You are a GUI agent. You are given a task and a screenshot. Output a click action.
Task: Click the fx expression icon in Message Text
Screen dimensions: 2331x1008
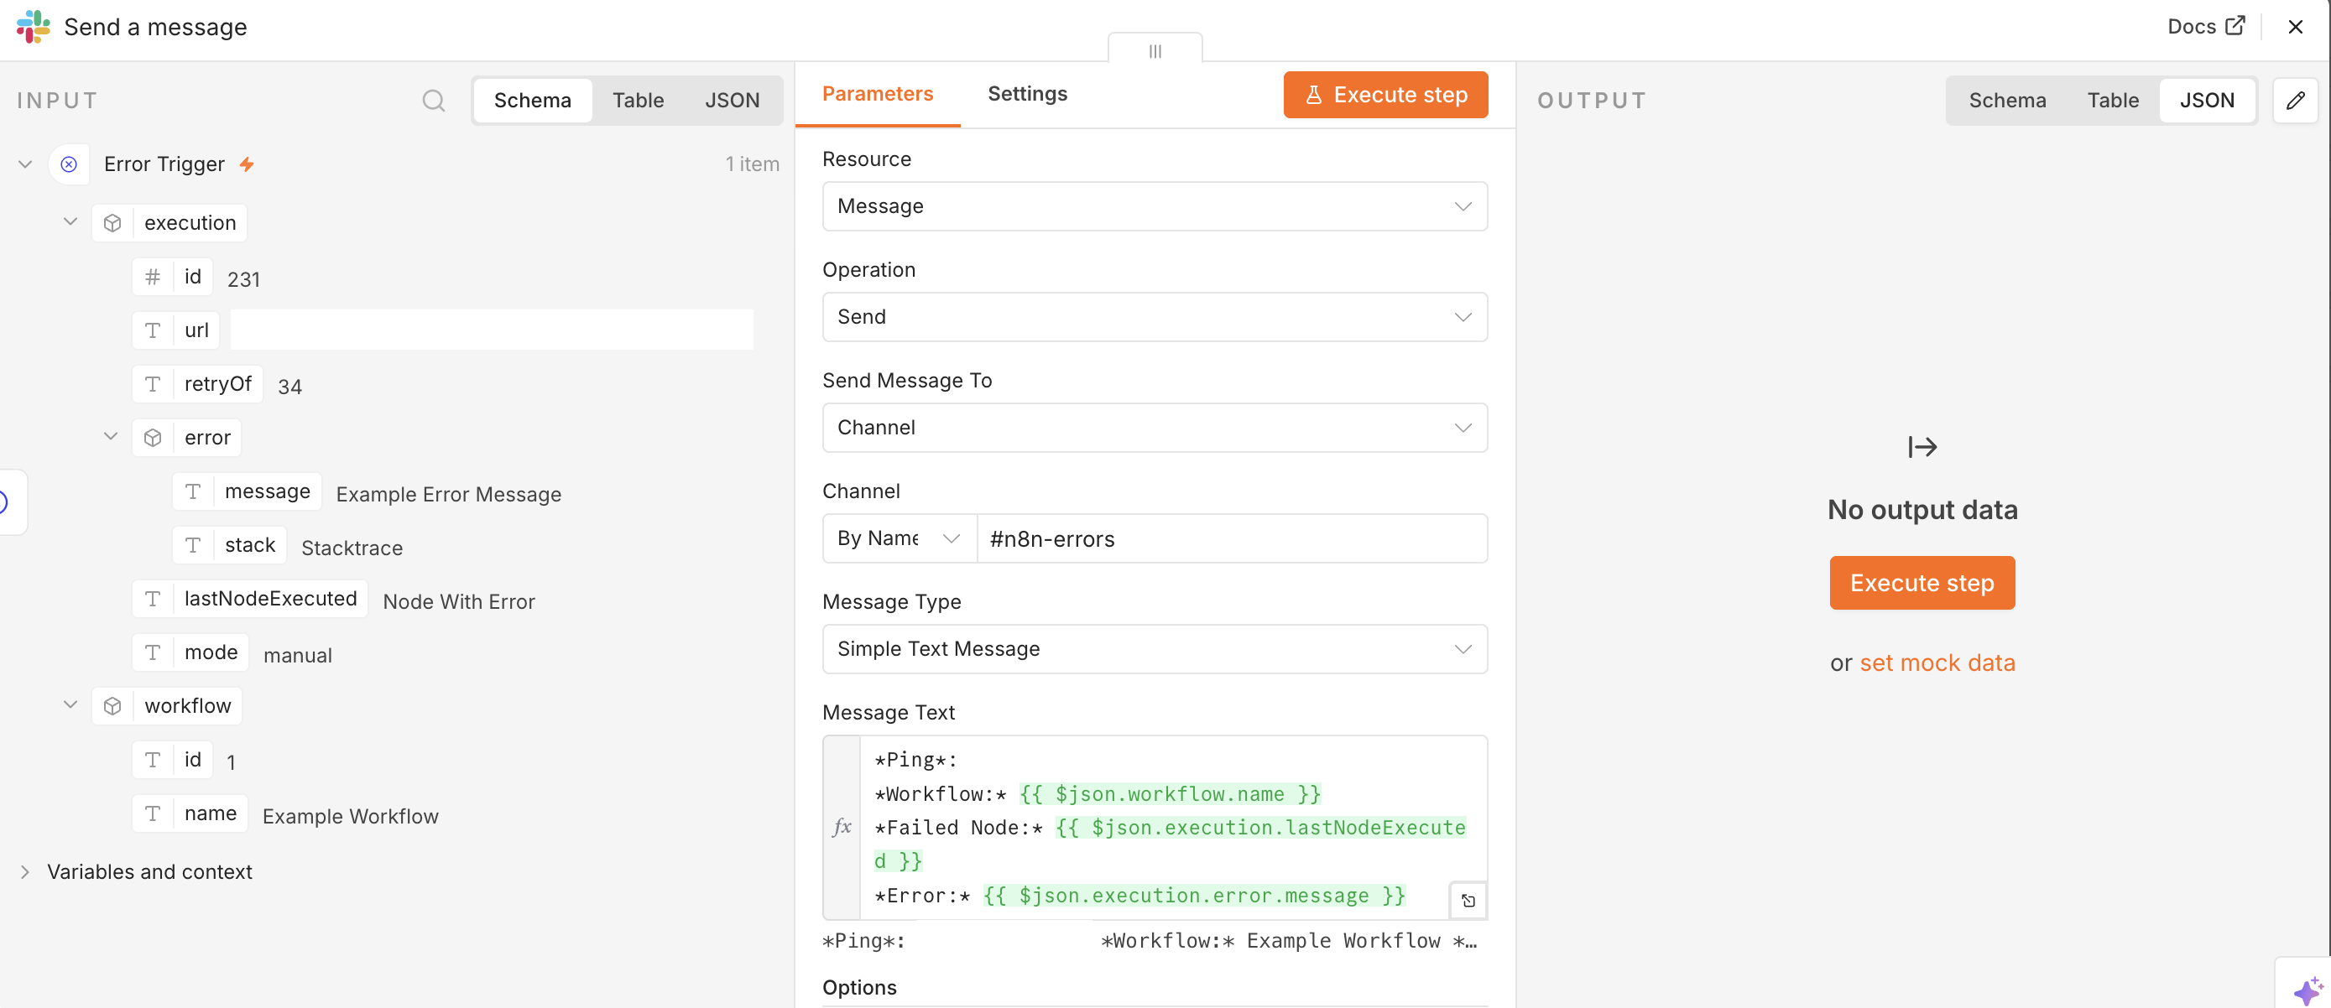click(x=842, y=827)
